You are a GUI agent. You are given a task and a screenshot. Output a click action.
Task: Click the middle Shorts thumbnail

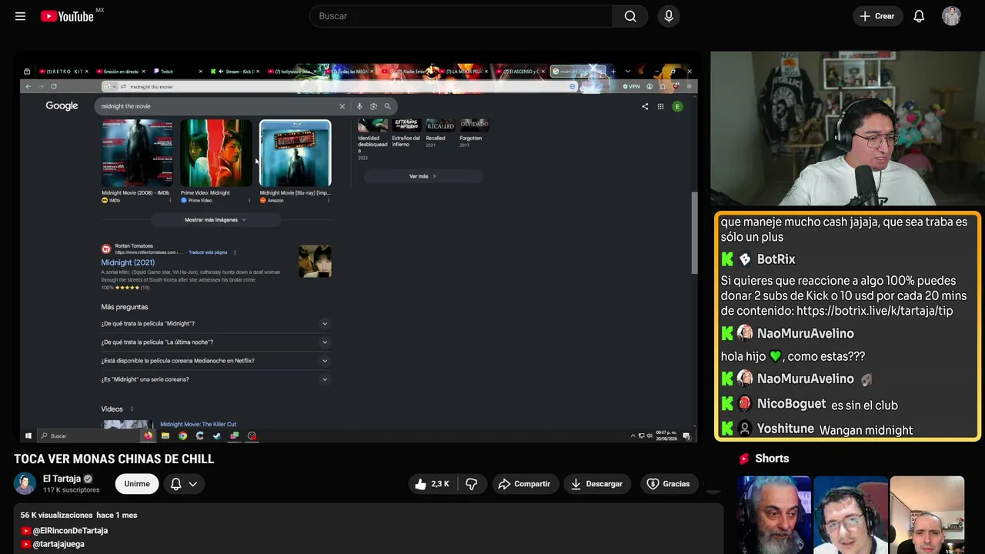click(x=850, y=515)
